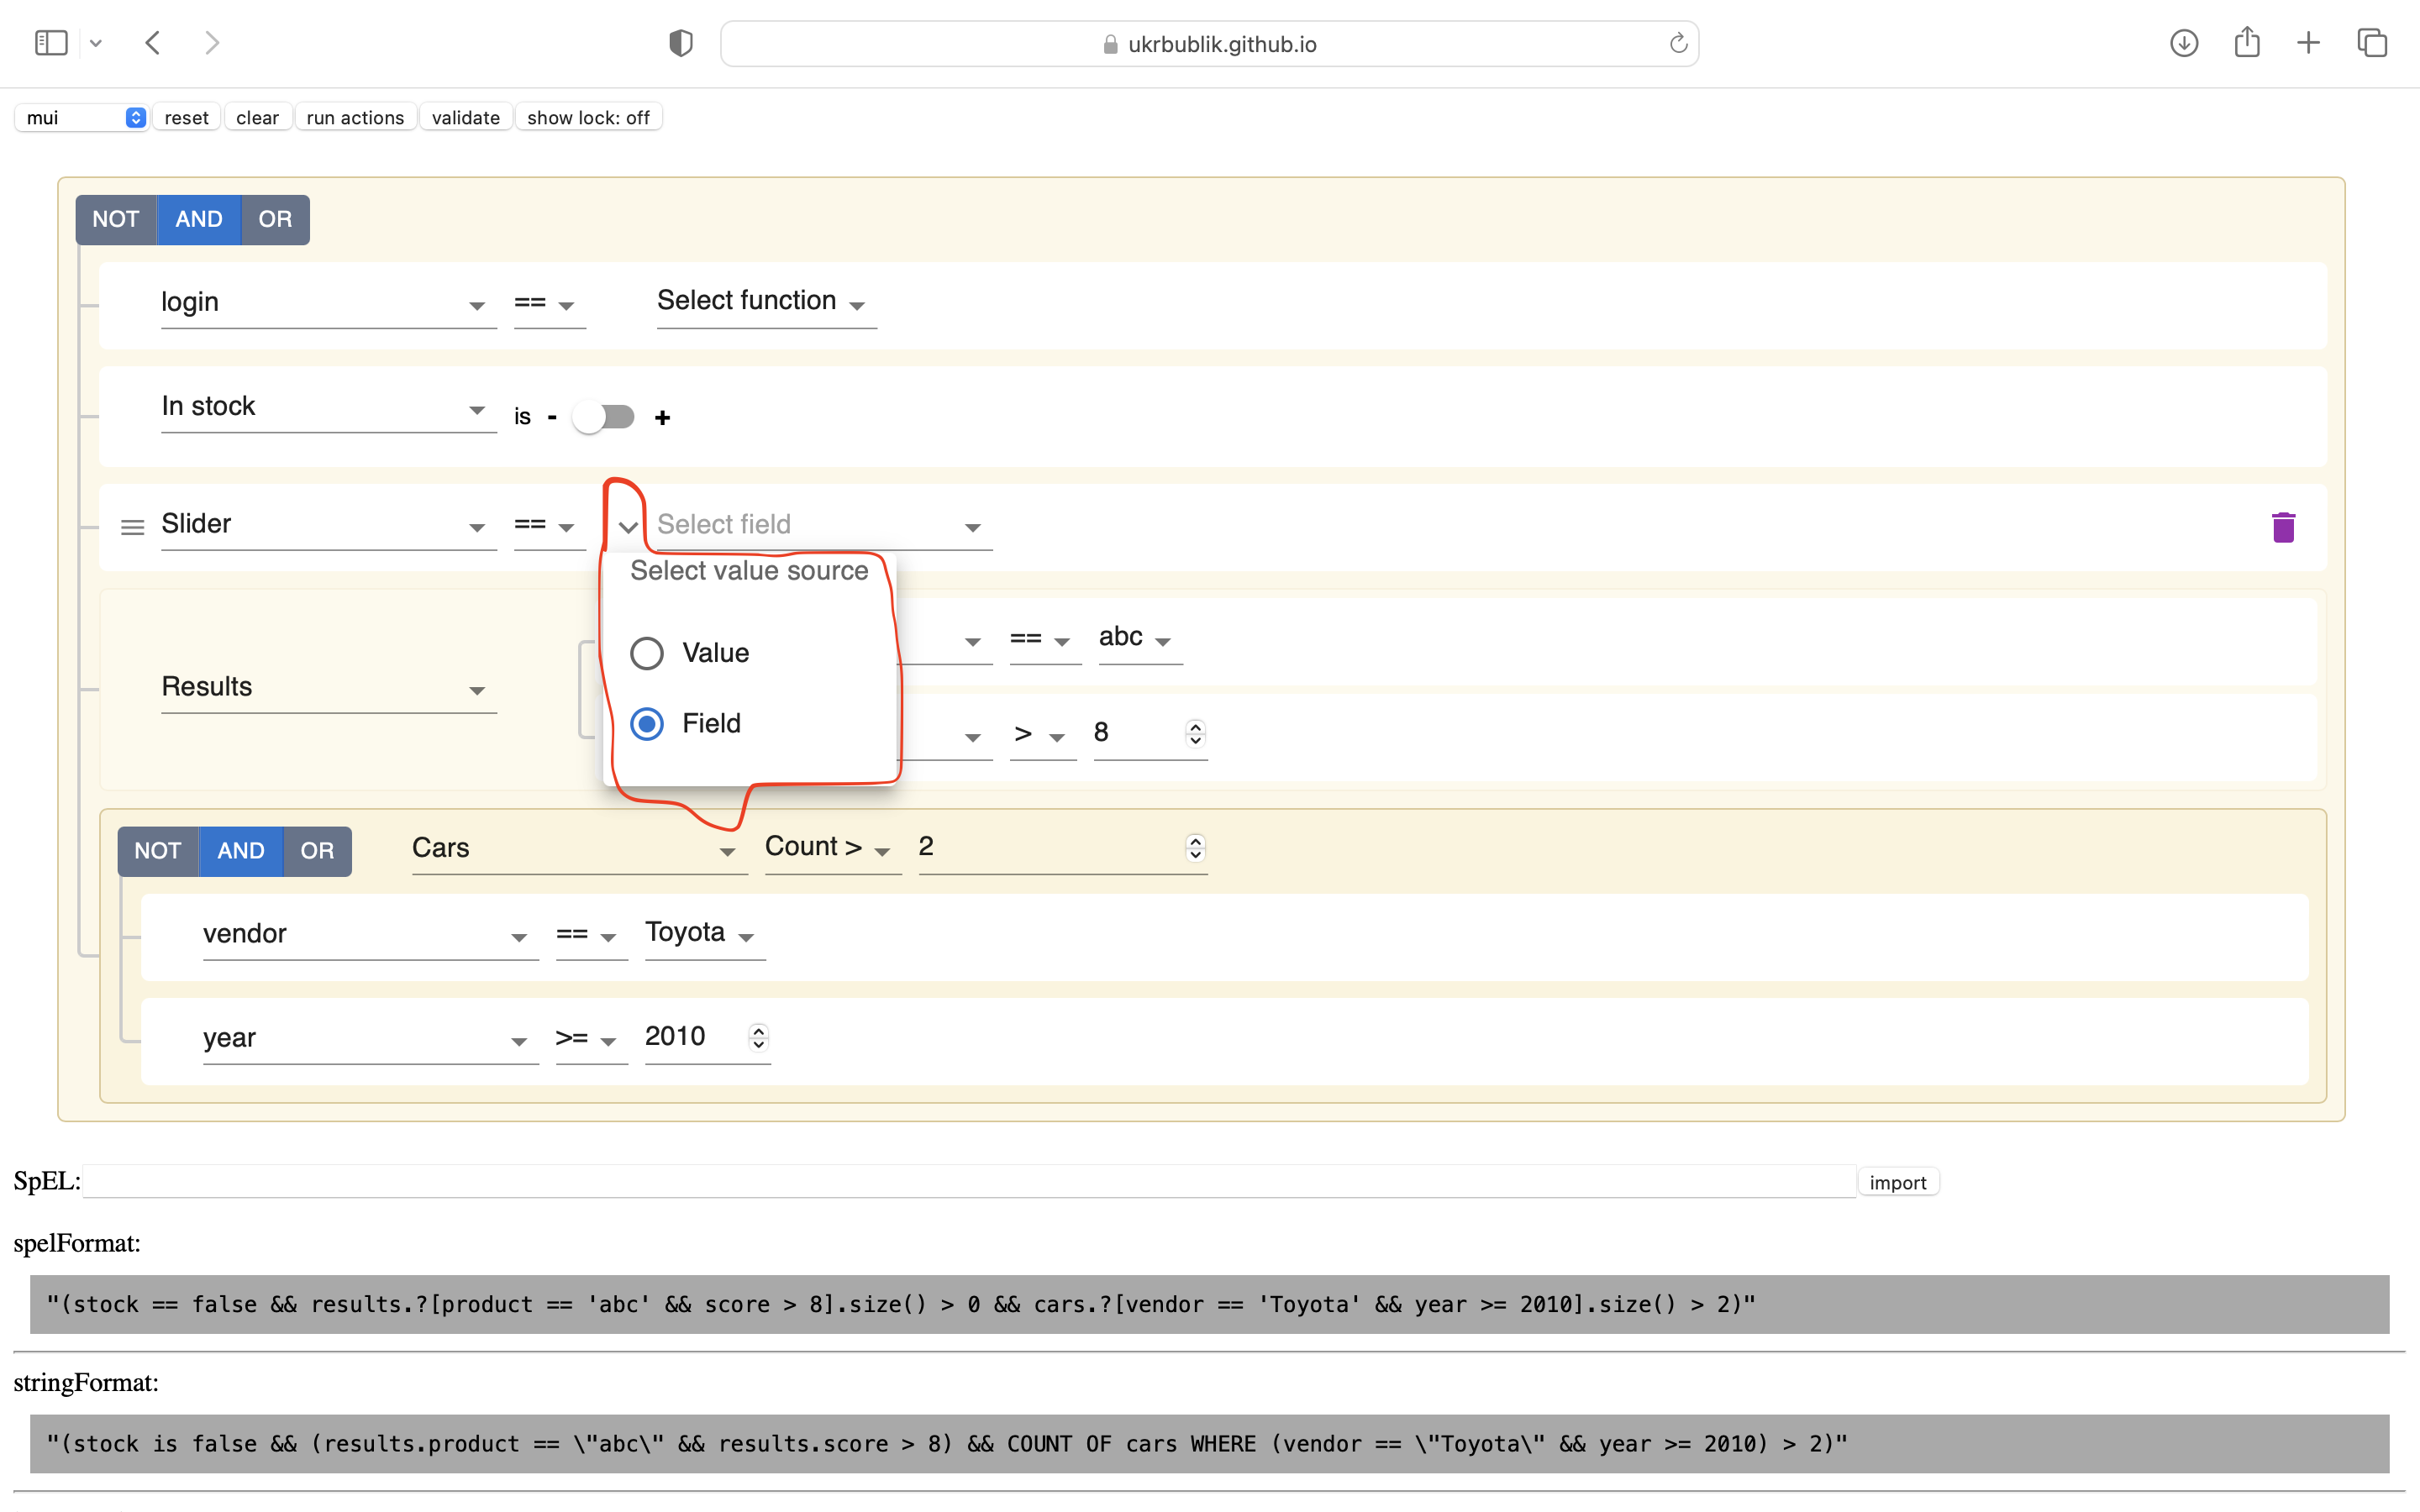Open the Select function dropdown
This screenshot has width=2420, height=1512.
click(764, 301)
